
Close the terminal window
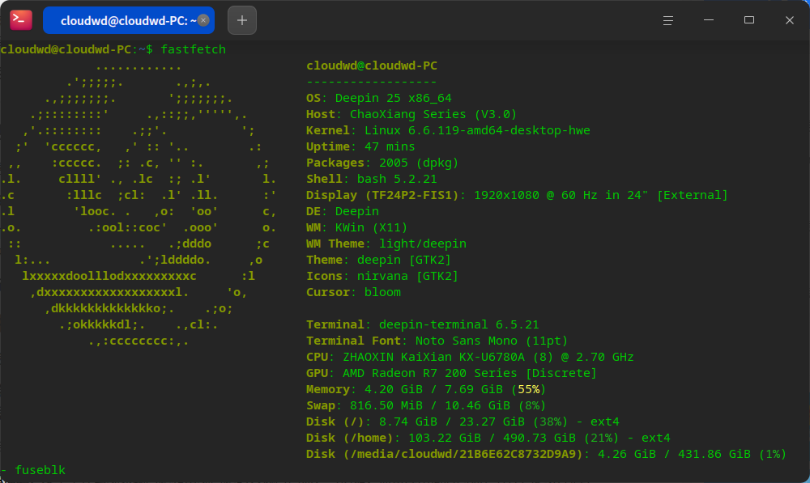pos(789,20)
